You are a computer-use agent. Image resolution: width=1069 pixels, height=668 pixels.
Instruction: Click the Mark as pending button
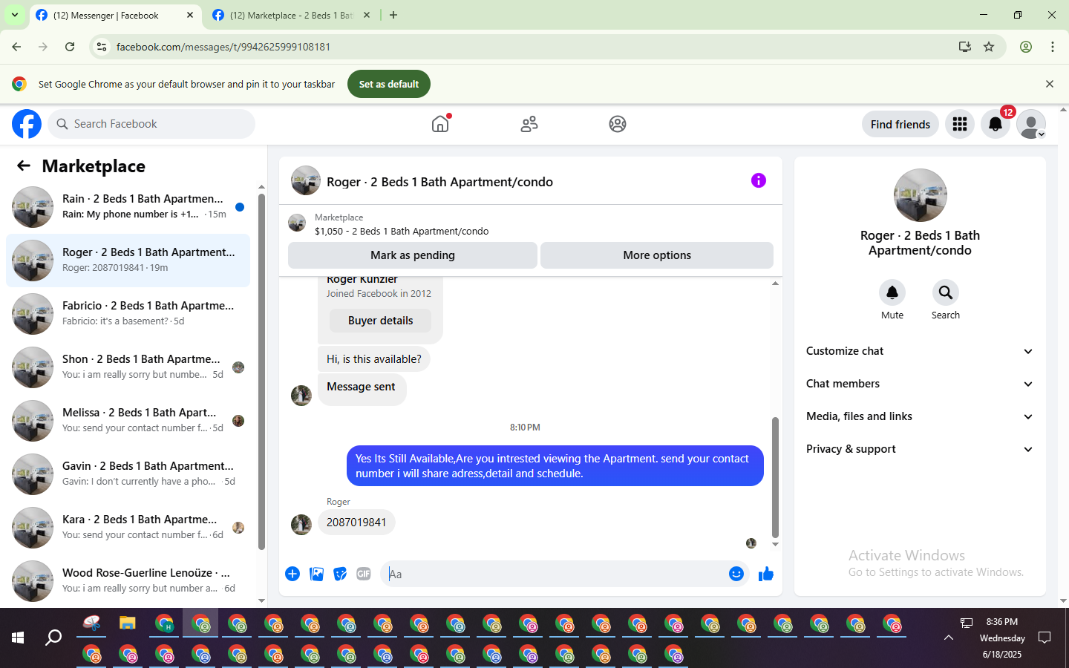(x=413, y=255)
